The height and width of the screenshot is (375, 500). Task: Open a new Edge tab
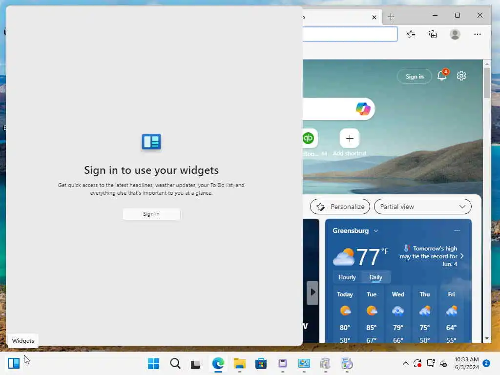coord(391,17)
